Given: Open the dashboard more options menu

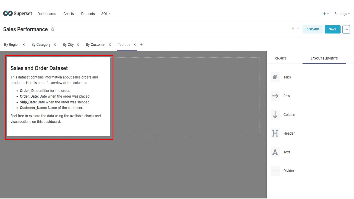Looking at the screenshot, I should point(346,29).
